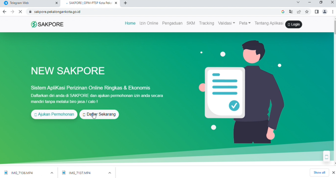Image resolution: width=336 pixels, height=178 pixels.
Task: Click the SAKPORE logo in the header
Action: 47,24
